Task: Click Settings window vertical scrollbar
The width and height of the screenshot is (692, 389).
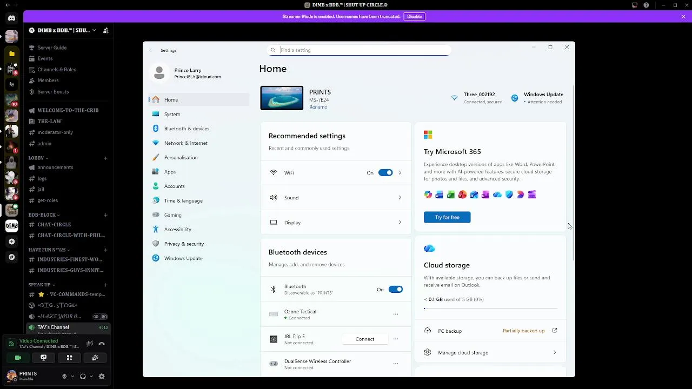Action: pyautogui.click(x=574, y=173)
